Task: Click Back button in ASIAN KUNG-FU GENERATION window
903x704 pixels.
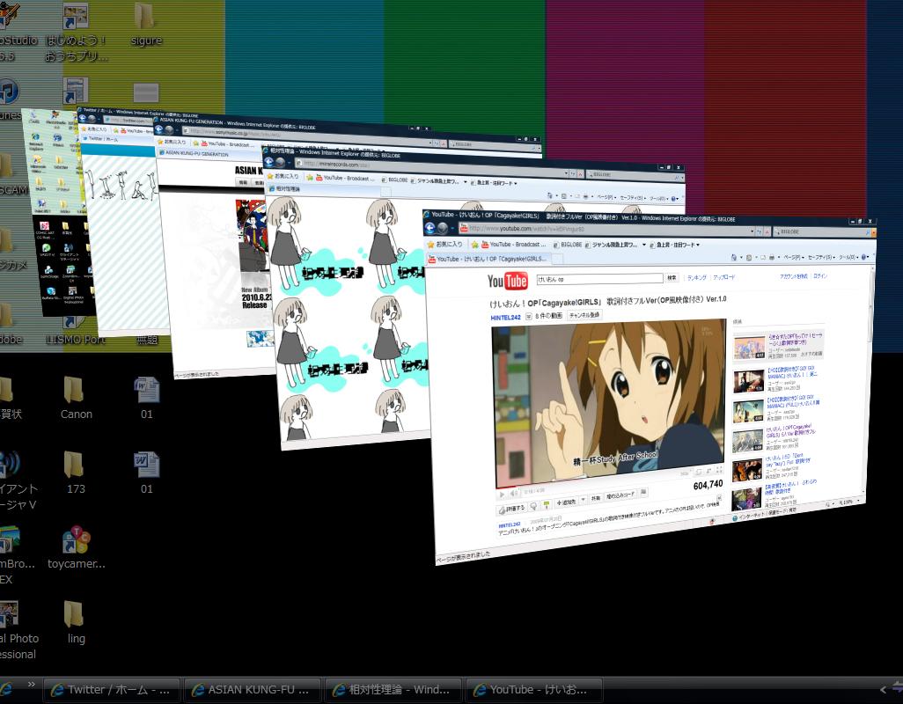Action: coord(159,129)
